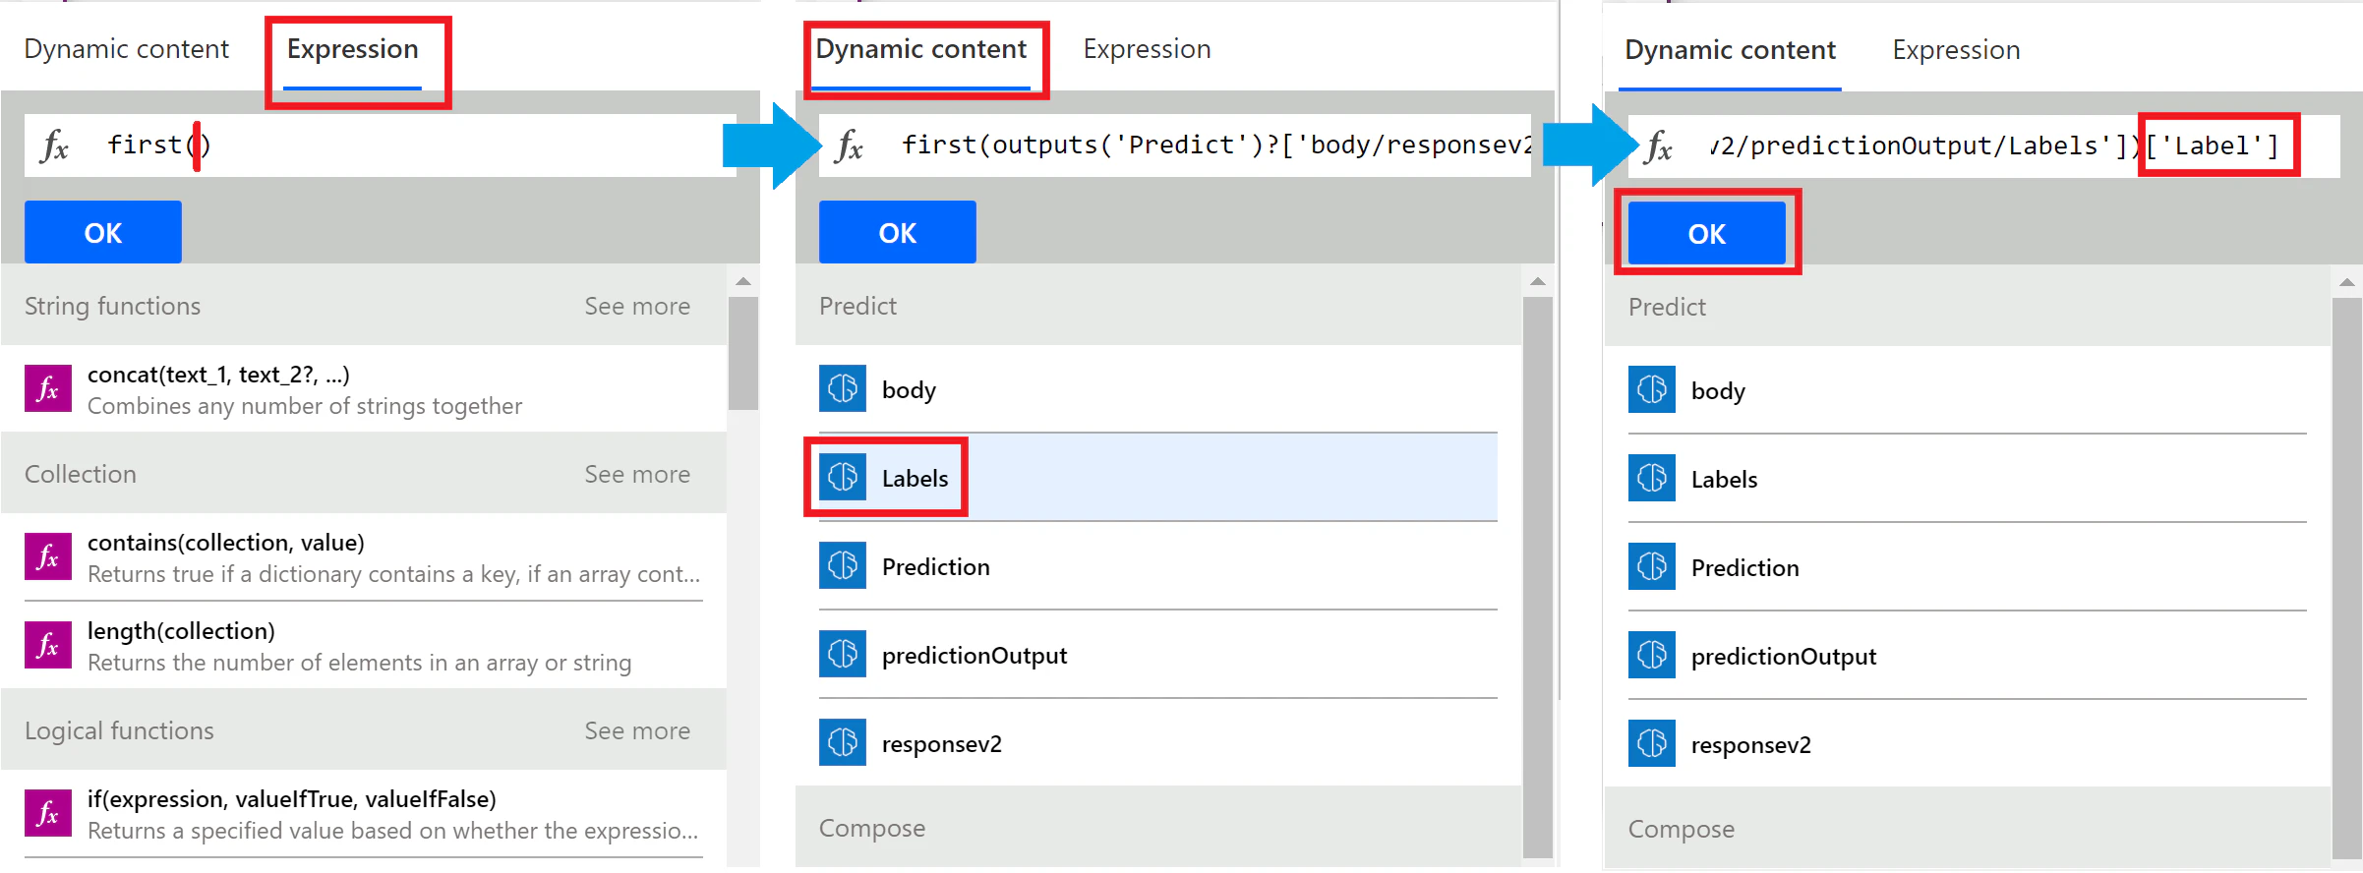Select Dynamic content tab in middle panel
Viewport: 2363px width, 873px height.
click(x=920, y=49)
